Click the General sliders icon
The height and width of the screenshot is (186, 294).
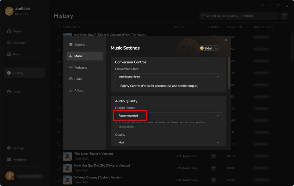[x=71, y=44]
